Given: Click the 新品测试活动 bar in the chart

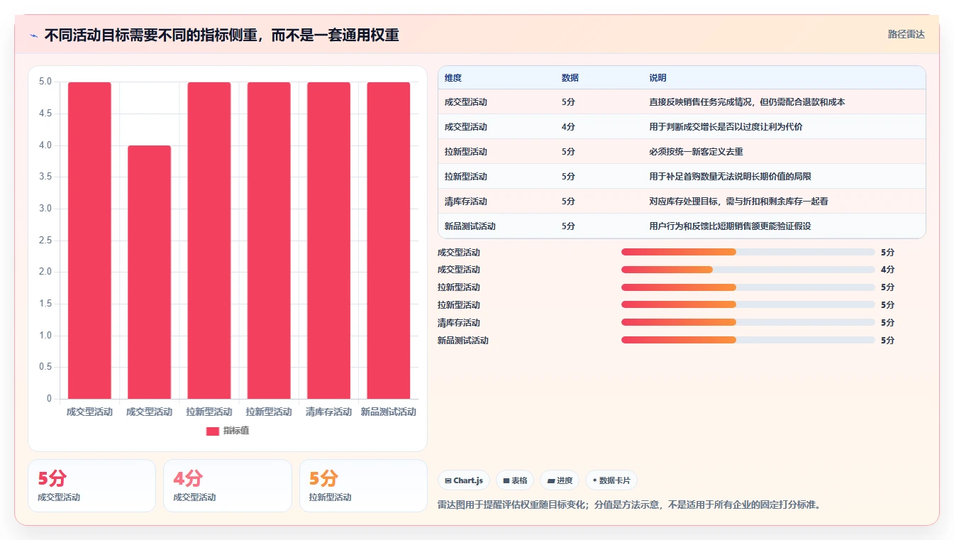Looking at the screenshot, I should pyautogui.click(x=389, y=241).
